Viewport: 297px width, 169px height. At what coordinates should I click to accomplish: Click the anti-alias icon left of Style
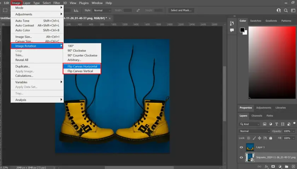(x=76, y=10)
